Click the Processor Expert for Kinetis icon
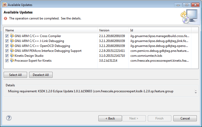 [12, 61]
